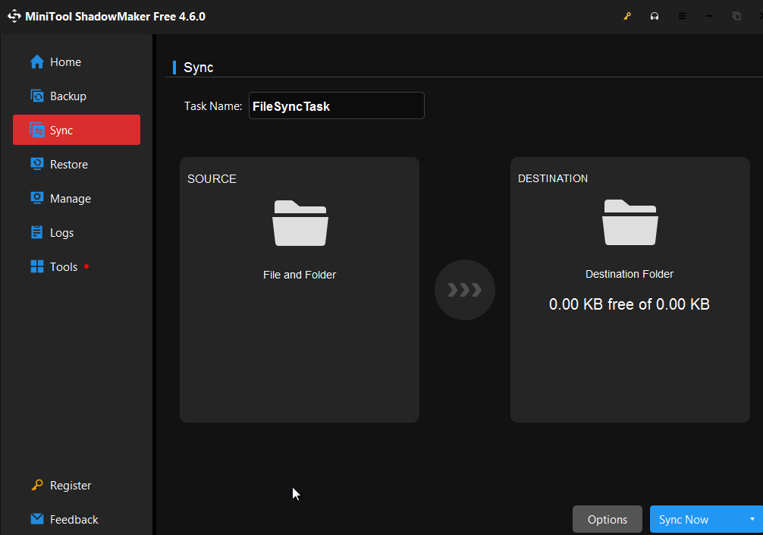This screenshot has width=763, height=535.
Task: Click the DESTINATION panel heading
Action: click(x=553, y=178)
